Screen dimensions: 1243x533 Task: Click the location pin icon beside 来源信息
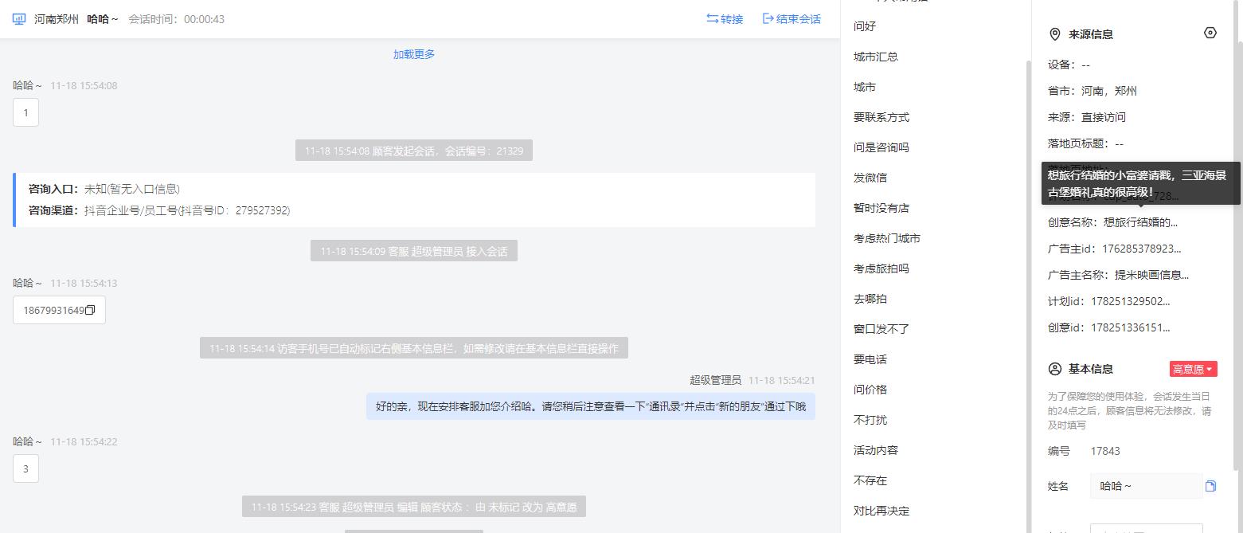click(1055, 34)
